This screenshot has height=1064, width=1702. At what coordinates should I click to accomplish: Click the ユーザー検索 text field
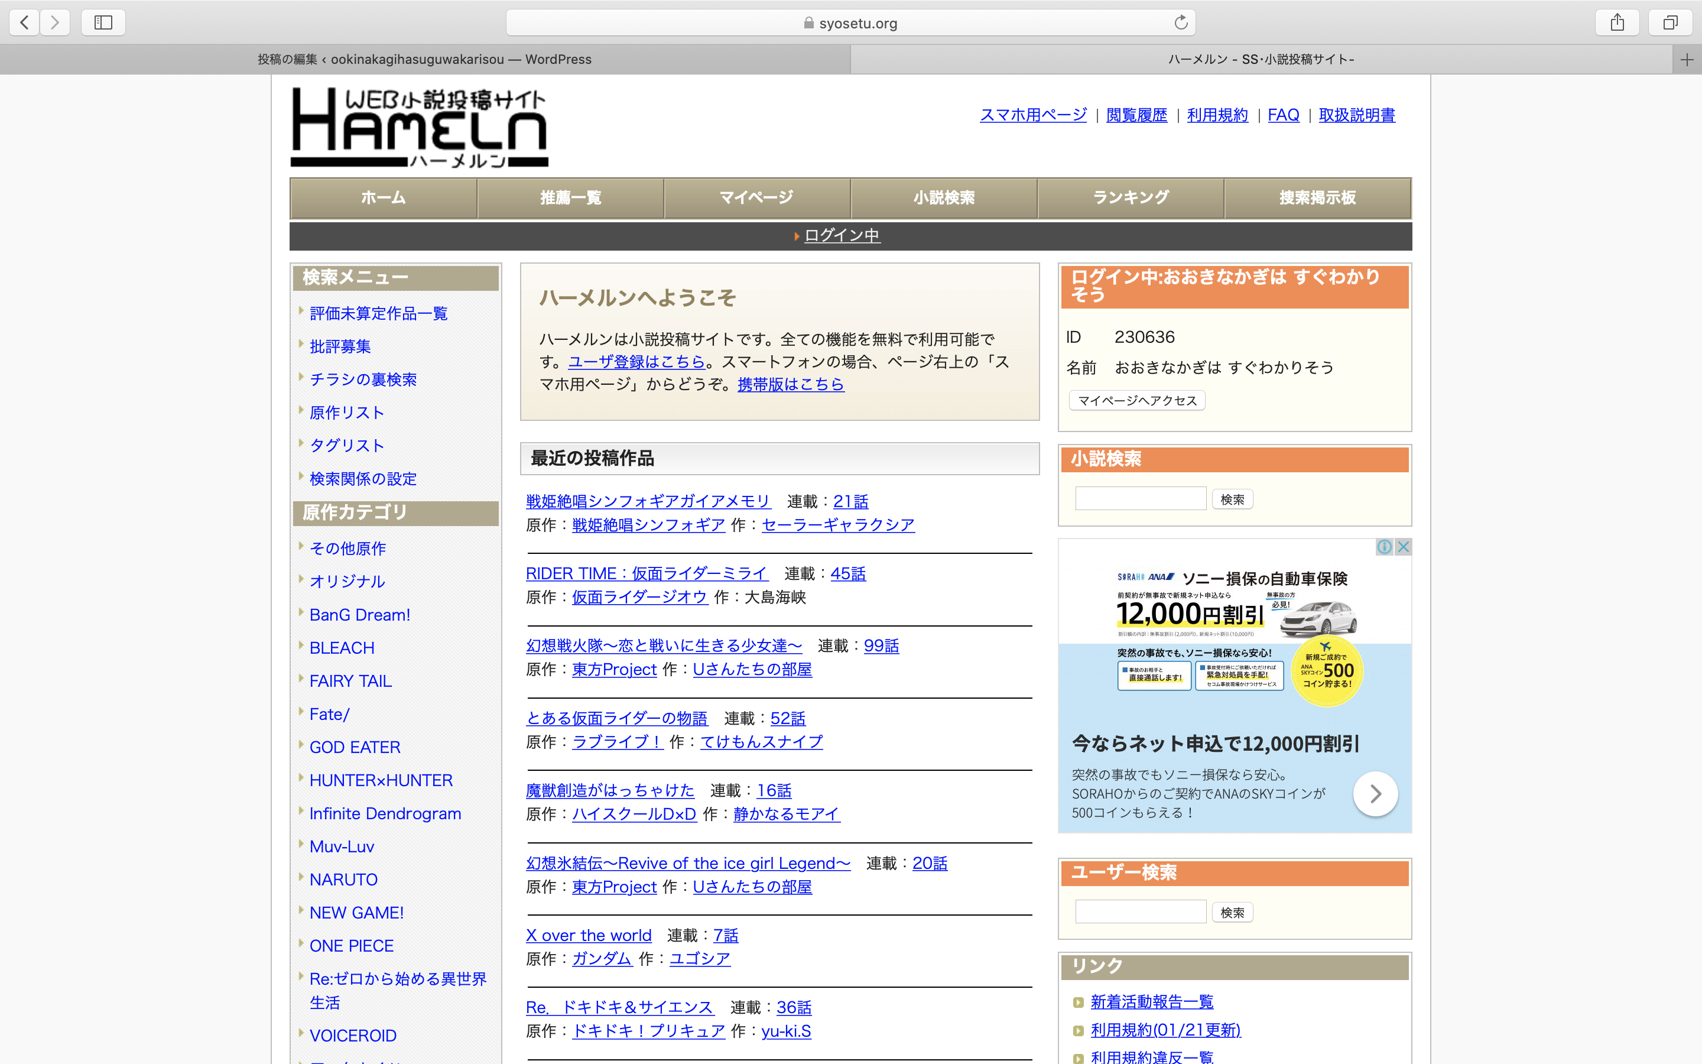click(x=1141, y=912)
